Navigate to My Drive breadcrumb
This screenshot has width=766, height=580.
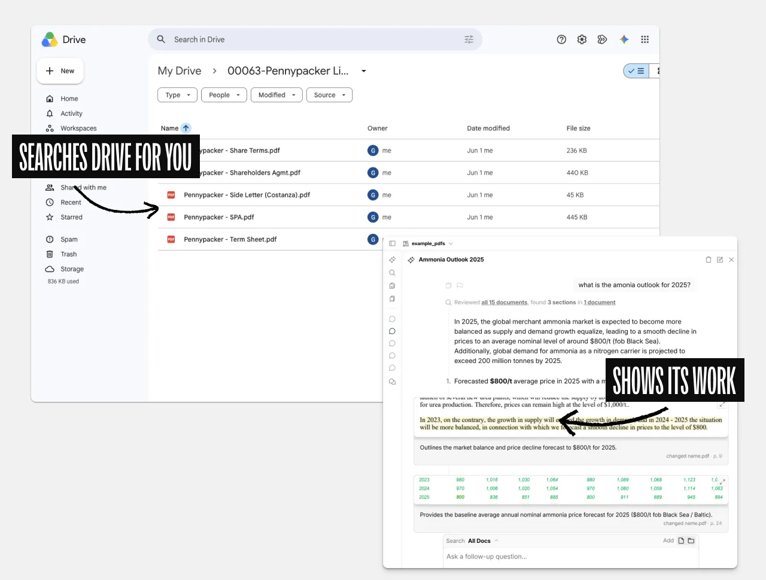[x=180, y=71]
